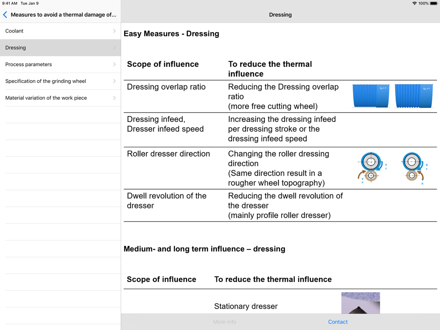The width and height of the screenshot is (440, 330).
Task: Open the Coolant section
Action: pos(60,31)
